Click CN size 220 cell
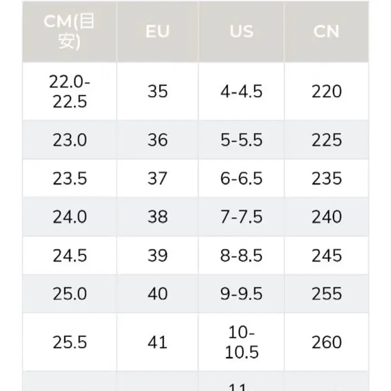This screenshot has height=391, width=391. [x=327, y=91]
